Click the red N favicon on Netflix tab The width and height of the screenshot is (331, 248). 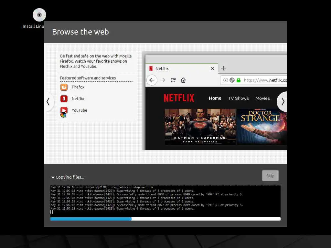coord(151,68)
